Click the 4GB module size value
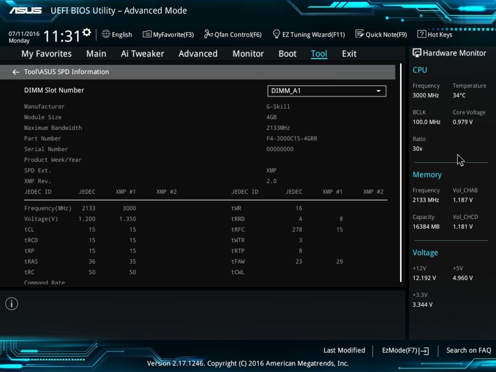This screenshot has height=372, width=496. (271, 117)
